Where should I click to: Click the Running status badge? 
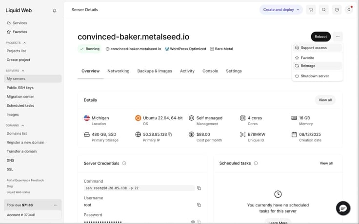[x=90, y=49]
